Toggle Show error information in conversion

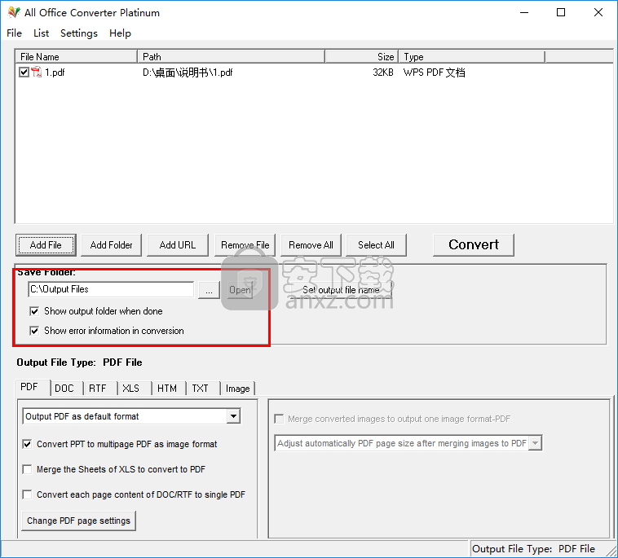tap(34, 331)
